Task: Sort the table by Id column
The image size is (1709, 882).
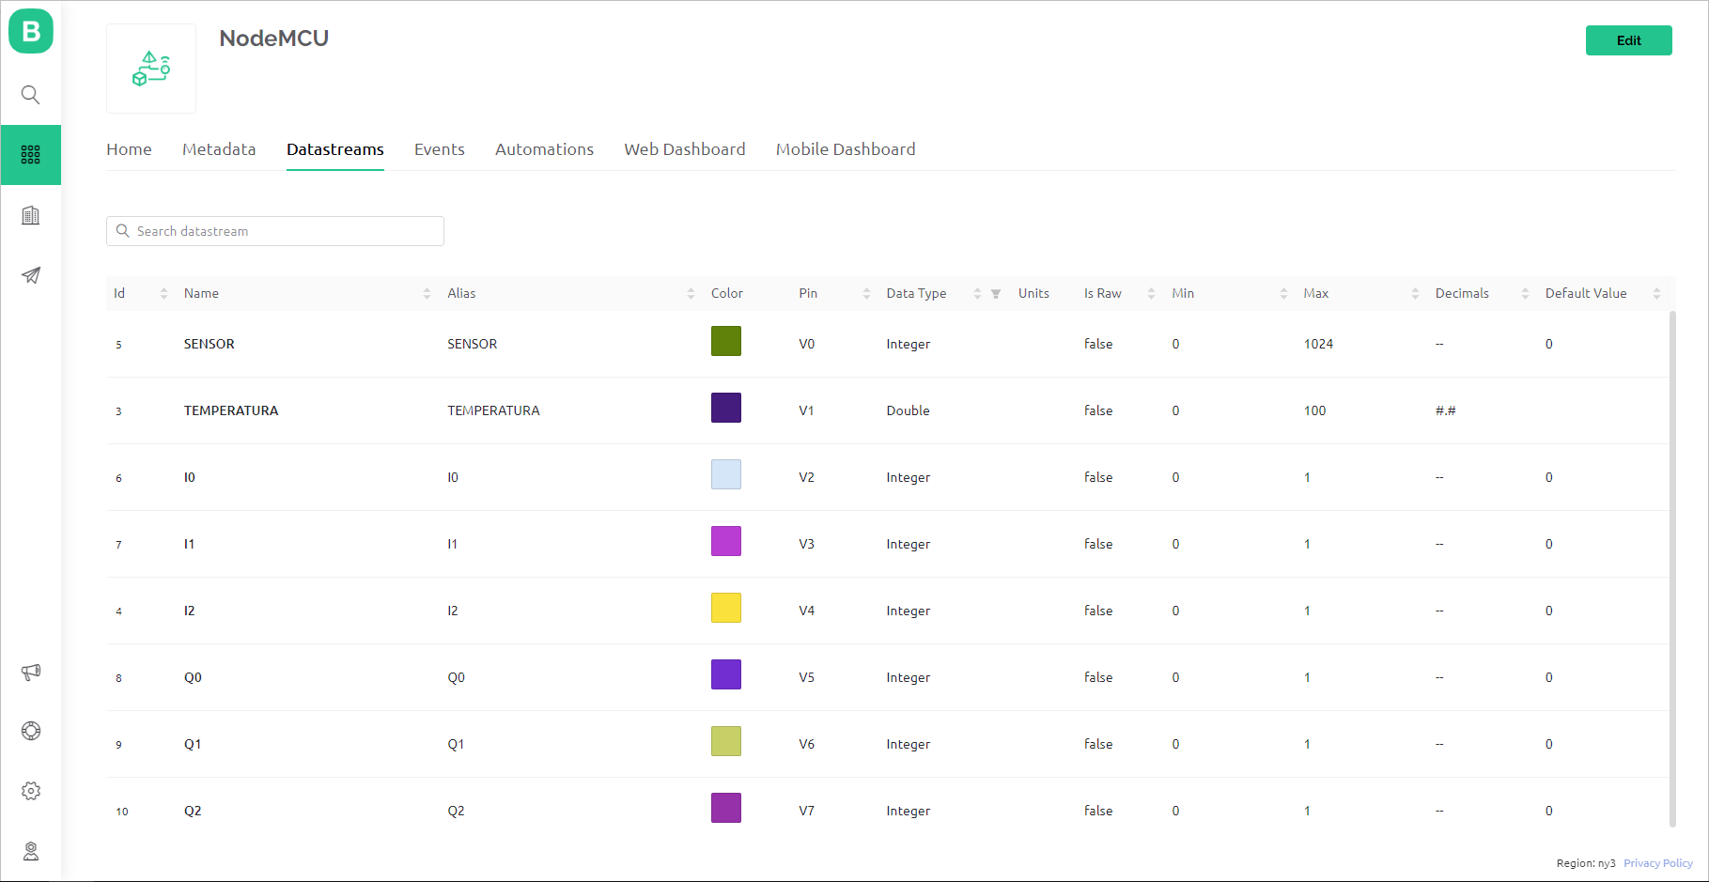Action: click(163, 294)
